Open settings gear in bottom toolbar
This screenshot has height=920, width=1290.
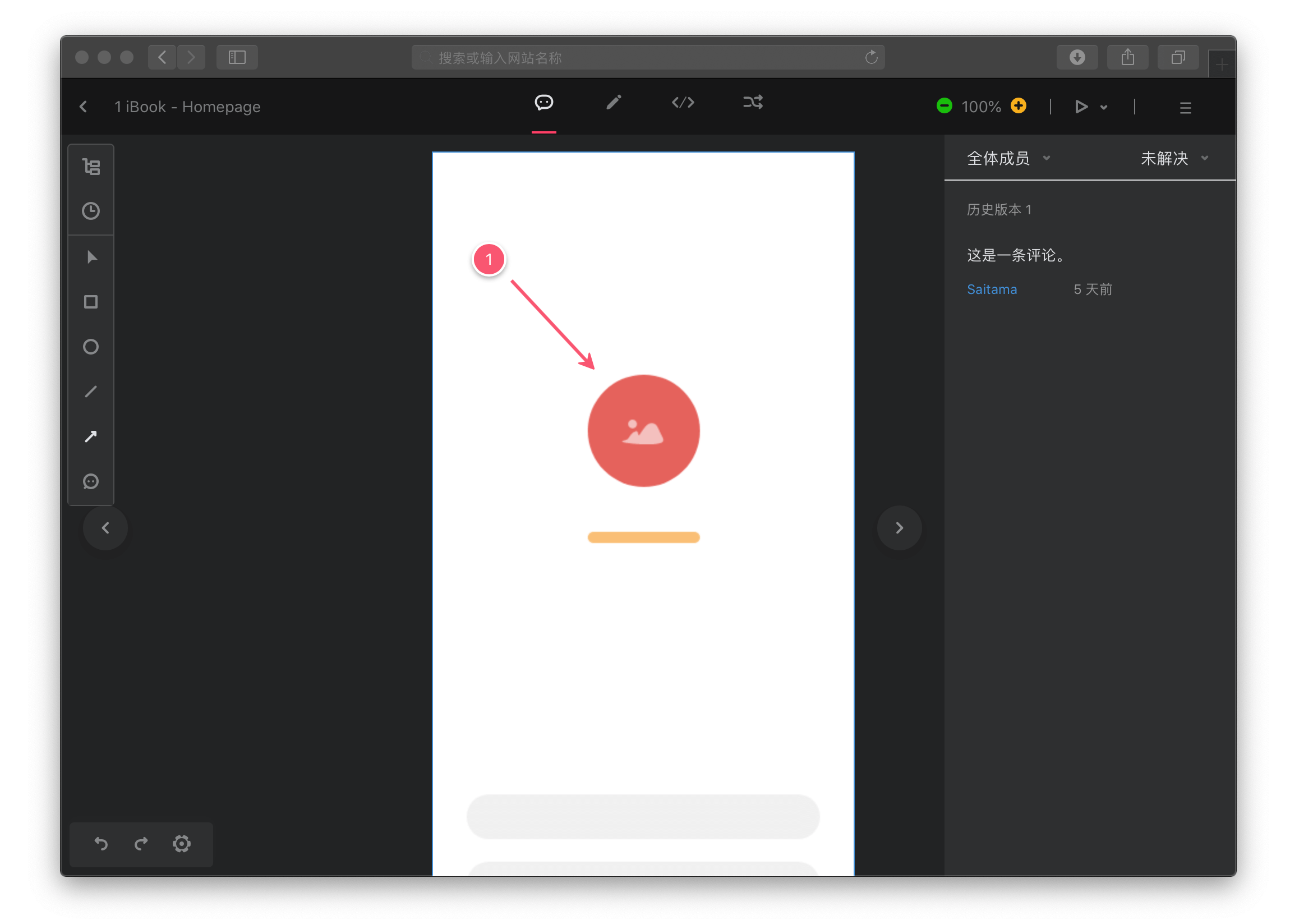[x=181, y=844]
